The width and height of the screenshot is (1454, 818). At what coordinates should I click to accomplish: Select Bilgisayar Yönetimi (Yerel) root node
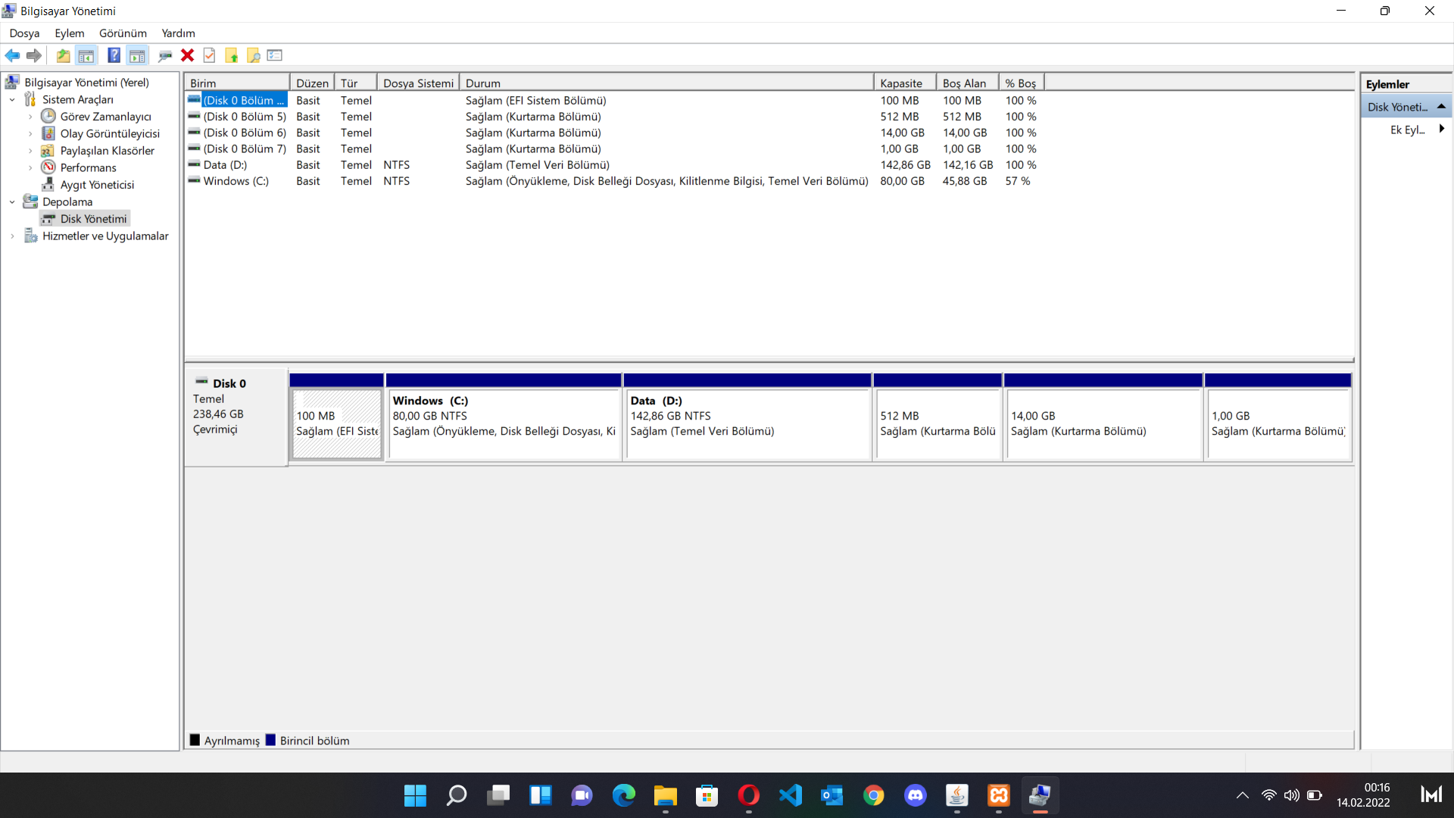tap(86, 83)
